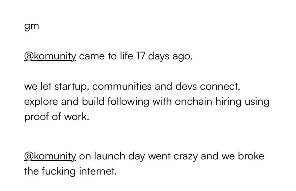Click the word "explore"
This screenshot has width=296, height=191.
(41, 102)
